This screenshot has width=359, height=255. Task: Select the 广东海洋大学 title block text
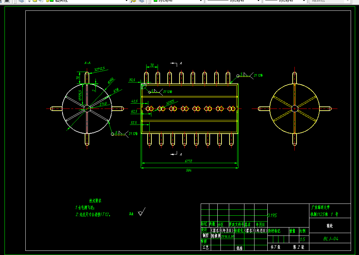(x=320, y=208)
